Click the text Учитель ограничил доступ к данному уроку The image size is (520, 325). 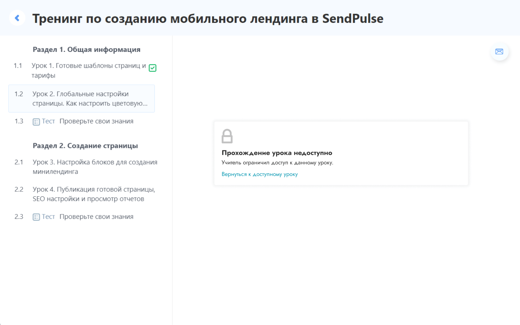click(278, 163)
